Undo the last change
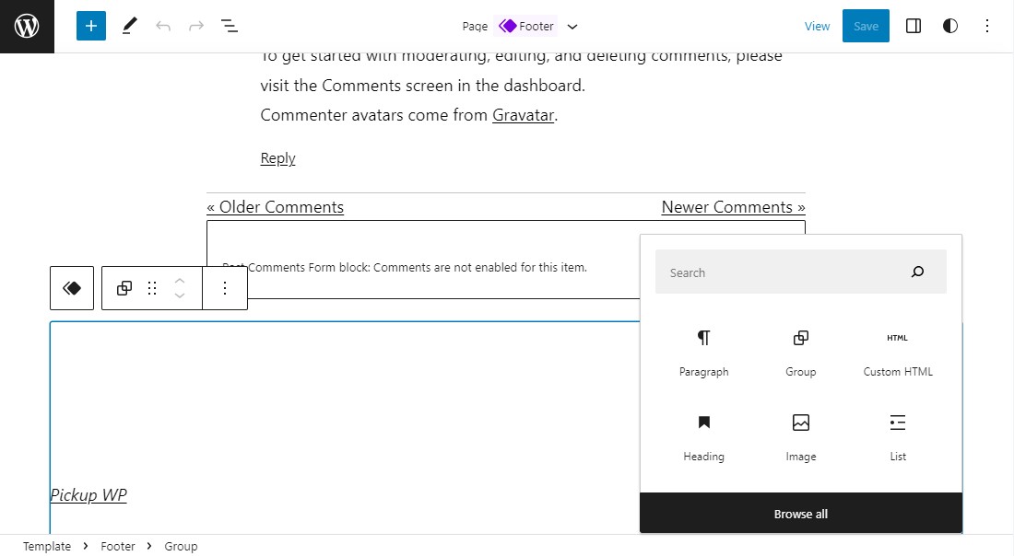Viewport: 1014px width, 556px height. tap(163, 26)
